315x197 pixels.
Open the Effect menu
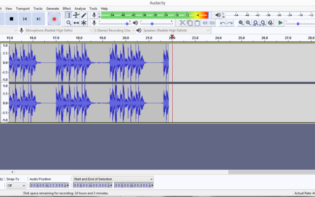point(67,9)
